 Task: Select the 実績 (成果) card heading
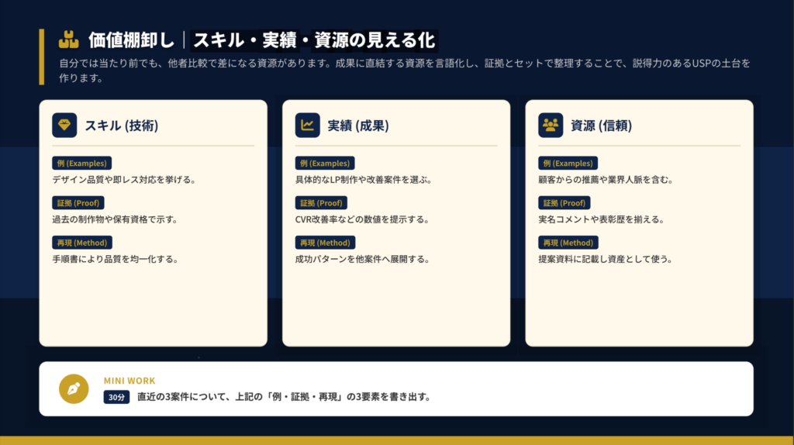pyautogui.click(x=357, y=126)
